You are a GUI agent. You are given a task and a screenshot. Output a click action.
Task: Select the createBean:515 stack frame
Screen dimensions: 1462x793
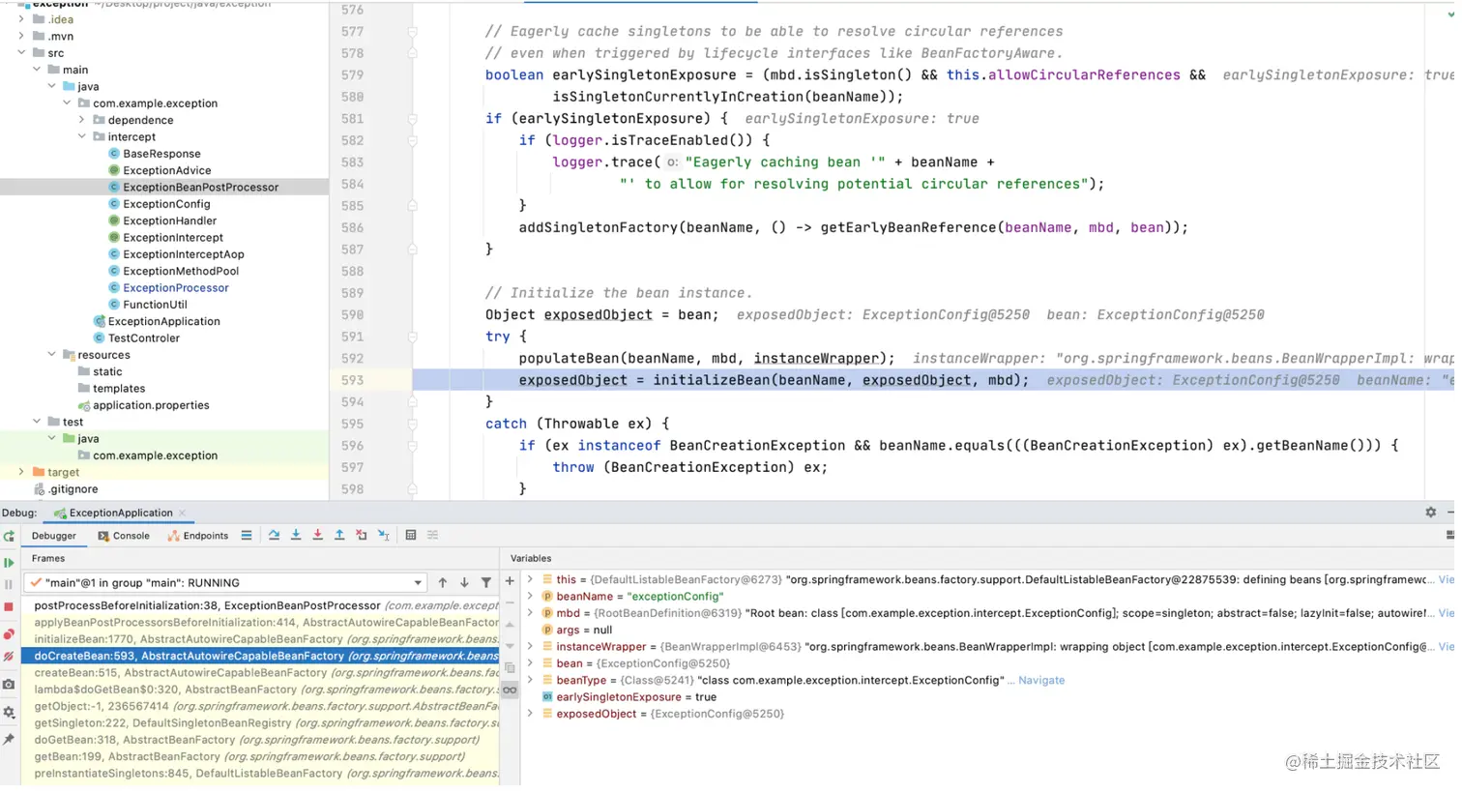261,673
